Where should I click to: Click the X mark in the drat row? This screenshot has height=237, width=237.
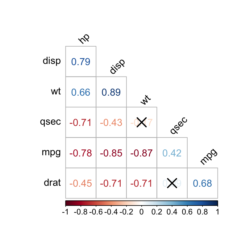tap(172, 183)
